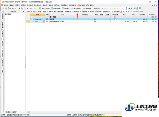
Task: Click the 计量支付 button
Action: coord(90,5)
